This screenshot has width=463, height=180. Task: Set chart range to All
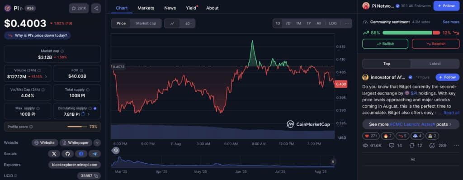click(x=319, y=24)
